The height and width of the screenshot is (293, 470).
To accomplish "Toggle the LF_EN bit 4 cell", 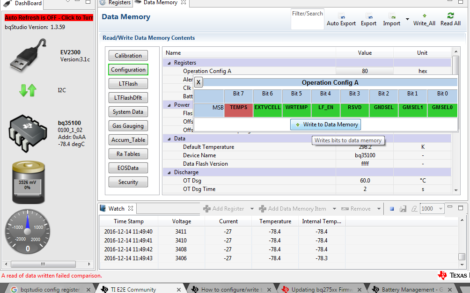I will 325,110.
